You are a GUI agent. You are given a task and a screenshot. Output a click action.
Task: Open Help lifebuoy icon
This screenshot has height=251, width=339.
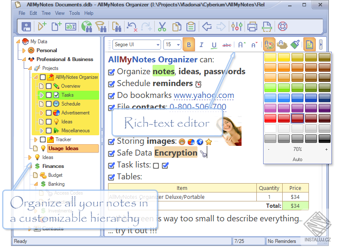click(x=282, y=27)
